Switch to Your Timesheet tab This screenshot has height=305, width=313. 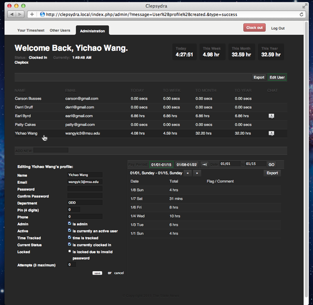[31, 30]
